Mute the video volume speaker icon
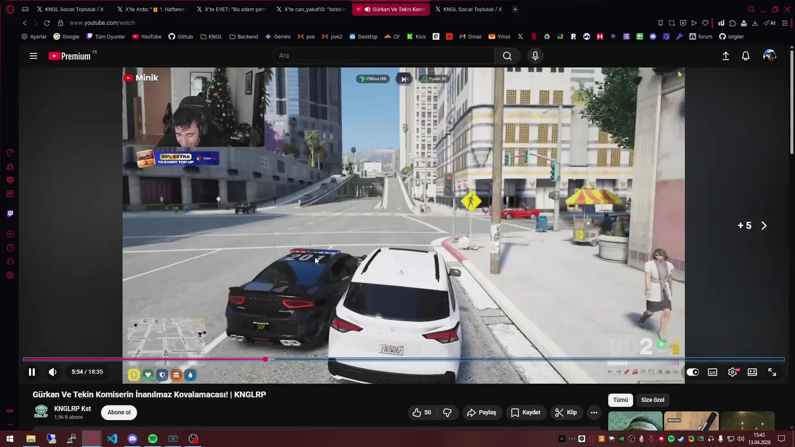This screenshot has height=447, width=795. click(53, 372)
